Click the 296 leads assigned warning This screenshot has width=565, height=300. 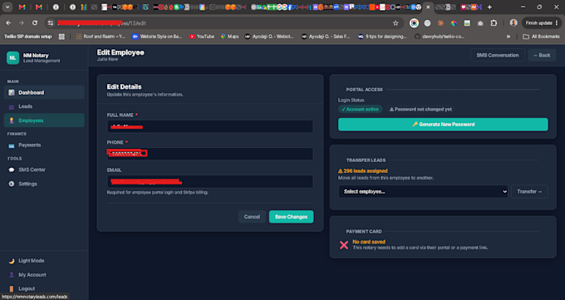363,171
